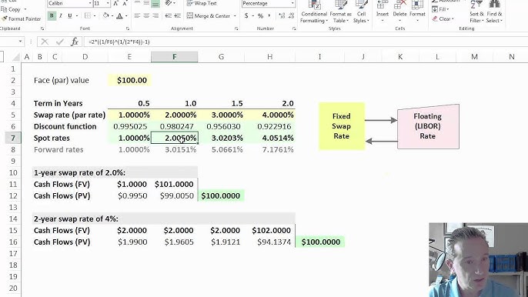The height and width of the screenshot is (297, 528).
Task: Open Cell Styles gallery
Action: (x=361, y=12)
